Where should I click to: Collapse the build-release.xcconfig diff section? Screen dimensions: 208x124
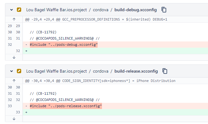[x=12, y=71]
